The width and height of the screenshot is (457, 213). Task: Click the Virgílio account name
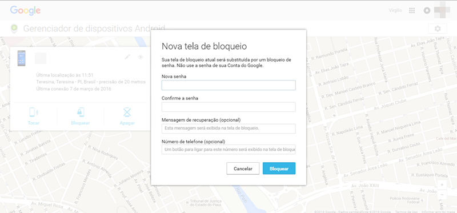(395, 10)
